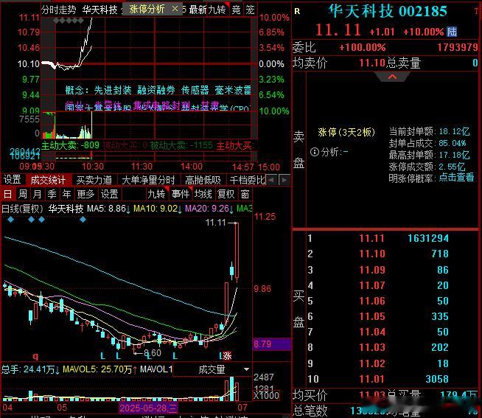Select buy level 10 price 11.01

pyautogui.click(x=372, y=379)
